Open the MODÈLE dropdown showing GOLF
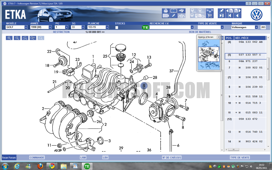 click(x=26, y=27)
